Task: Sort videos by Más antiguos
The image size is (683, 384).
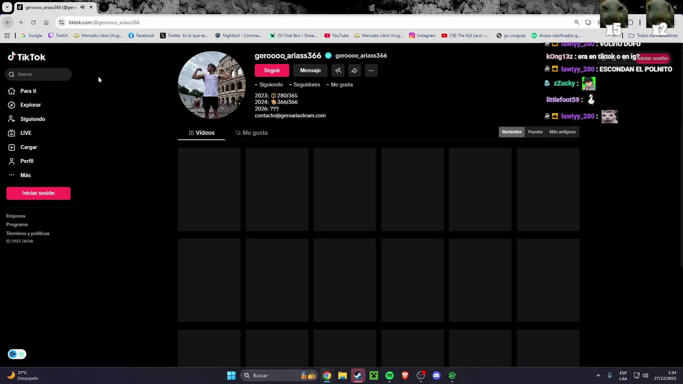Action: [562, 132]
